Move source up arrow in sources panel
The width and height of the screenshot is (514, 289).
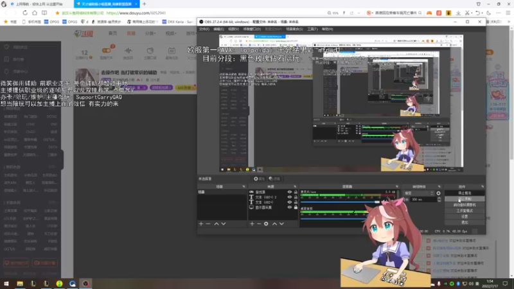tap(274, 223)
